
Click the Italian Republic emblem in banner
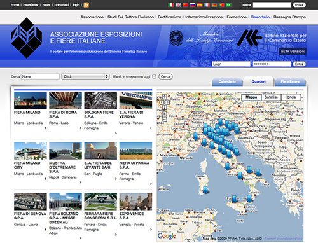(x=176, y=38)
